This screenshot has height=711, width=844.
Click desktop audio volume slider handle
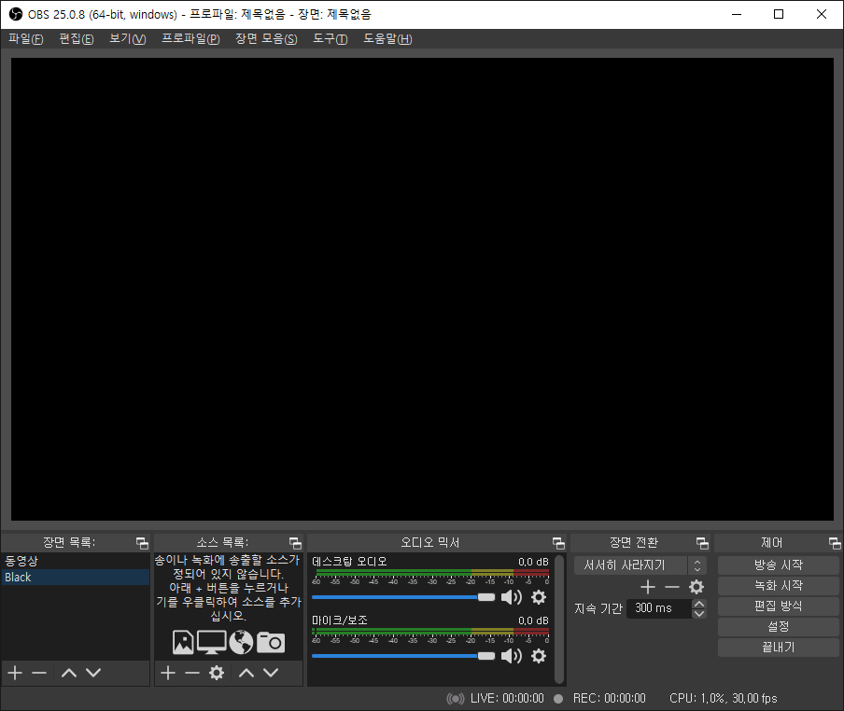[486, 597]
